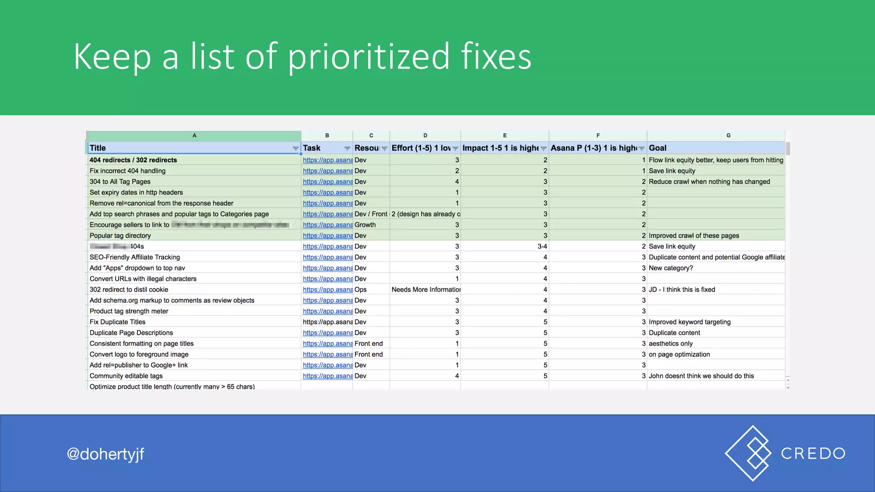The width and height of the screenshot is (875, 492).
Task: Open Asana link for Popular tag directory
Action: click(x=328, y=236)
